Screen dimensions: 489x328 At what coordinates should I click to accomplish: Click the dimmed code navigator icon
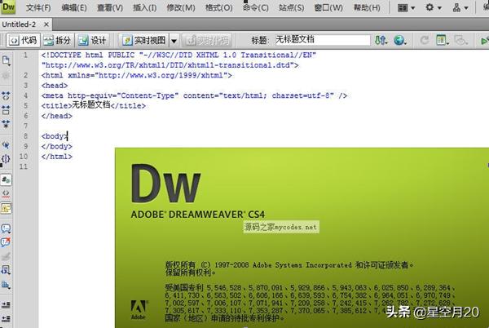pyautogui.click(x=6, y=75)
